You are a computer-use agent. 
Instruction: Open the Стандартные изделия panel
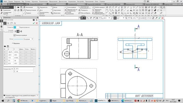pyautogui.click(x=7, y=13)
